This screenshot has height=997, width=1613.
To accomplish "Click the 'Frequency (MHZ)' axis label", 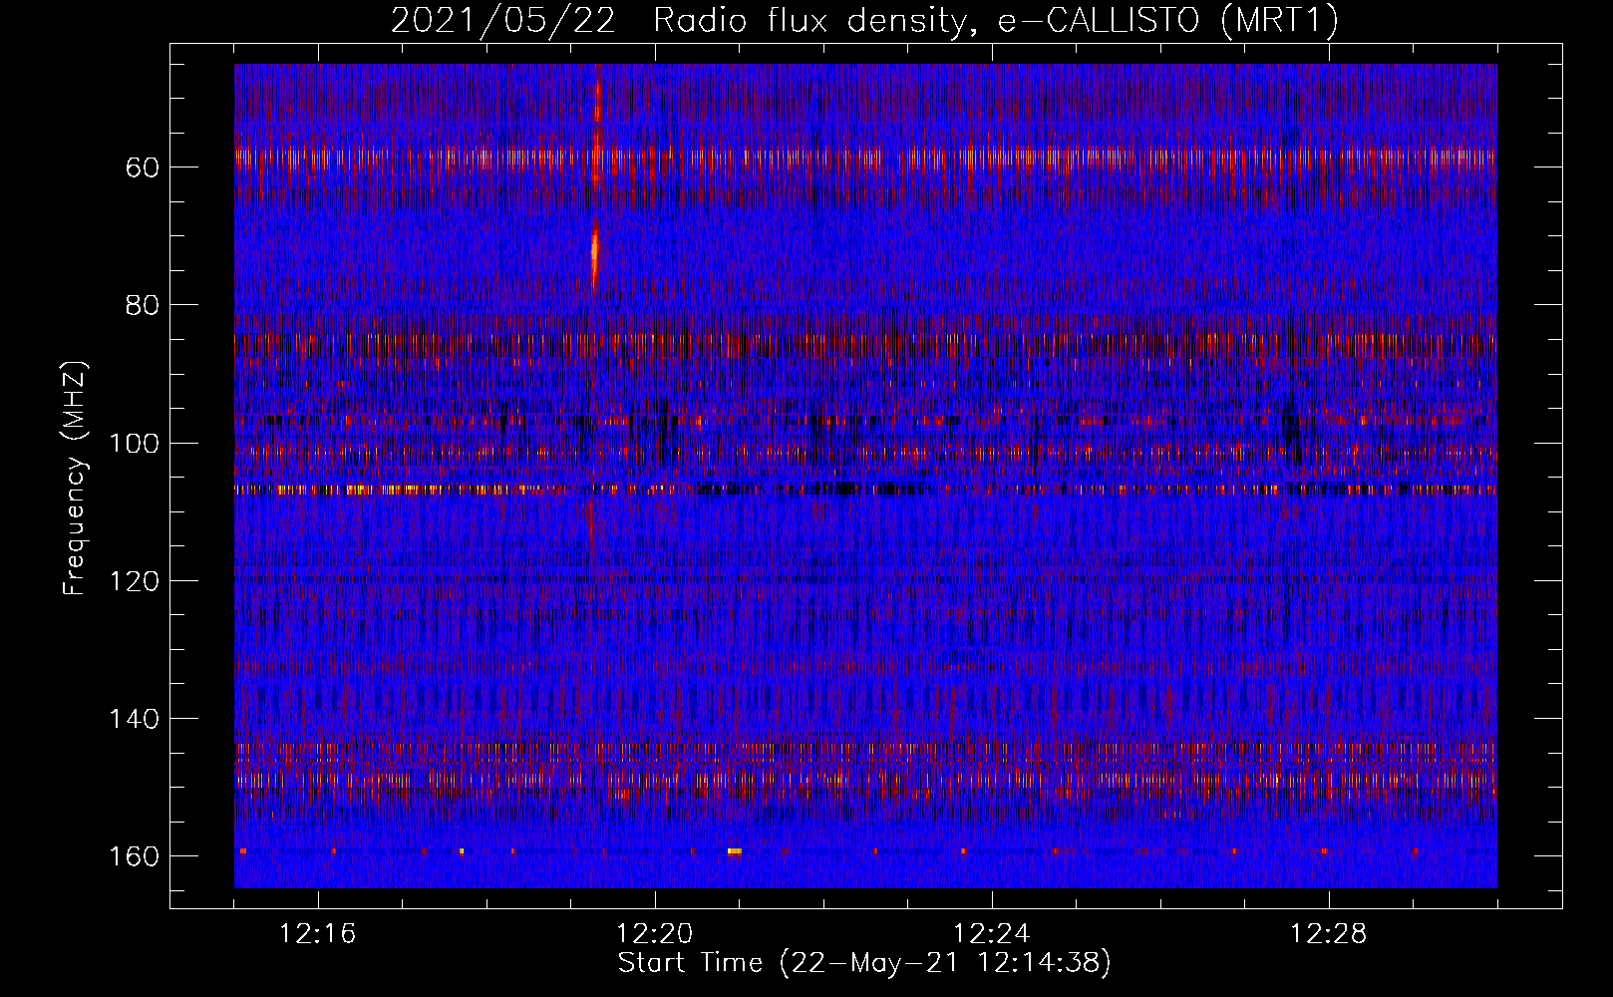I will tap(75, 479).
